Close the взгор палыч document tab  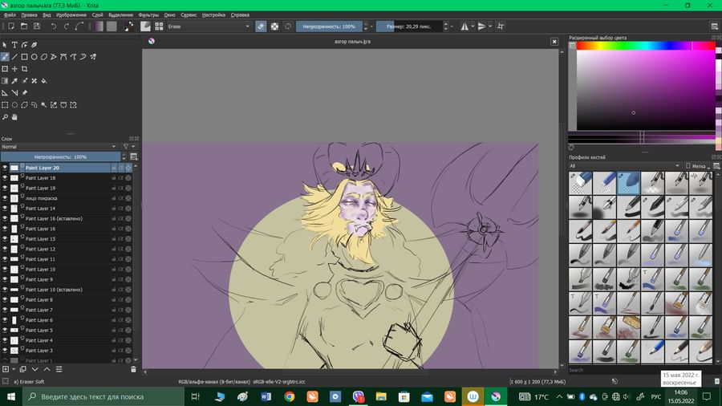point(554,42)
